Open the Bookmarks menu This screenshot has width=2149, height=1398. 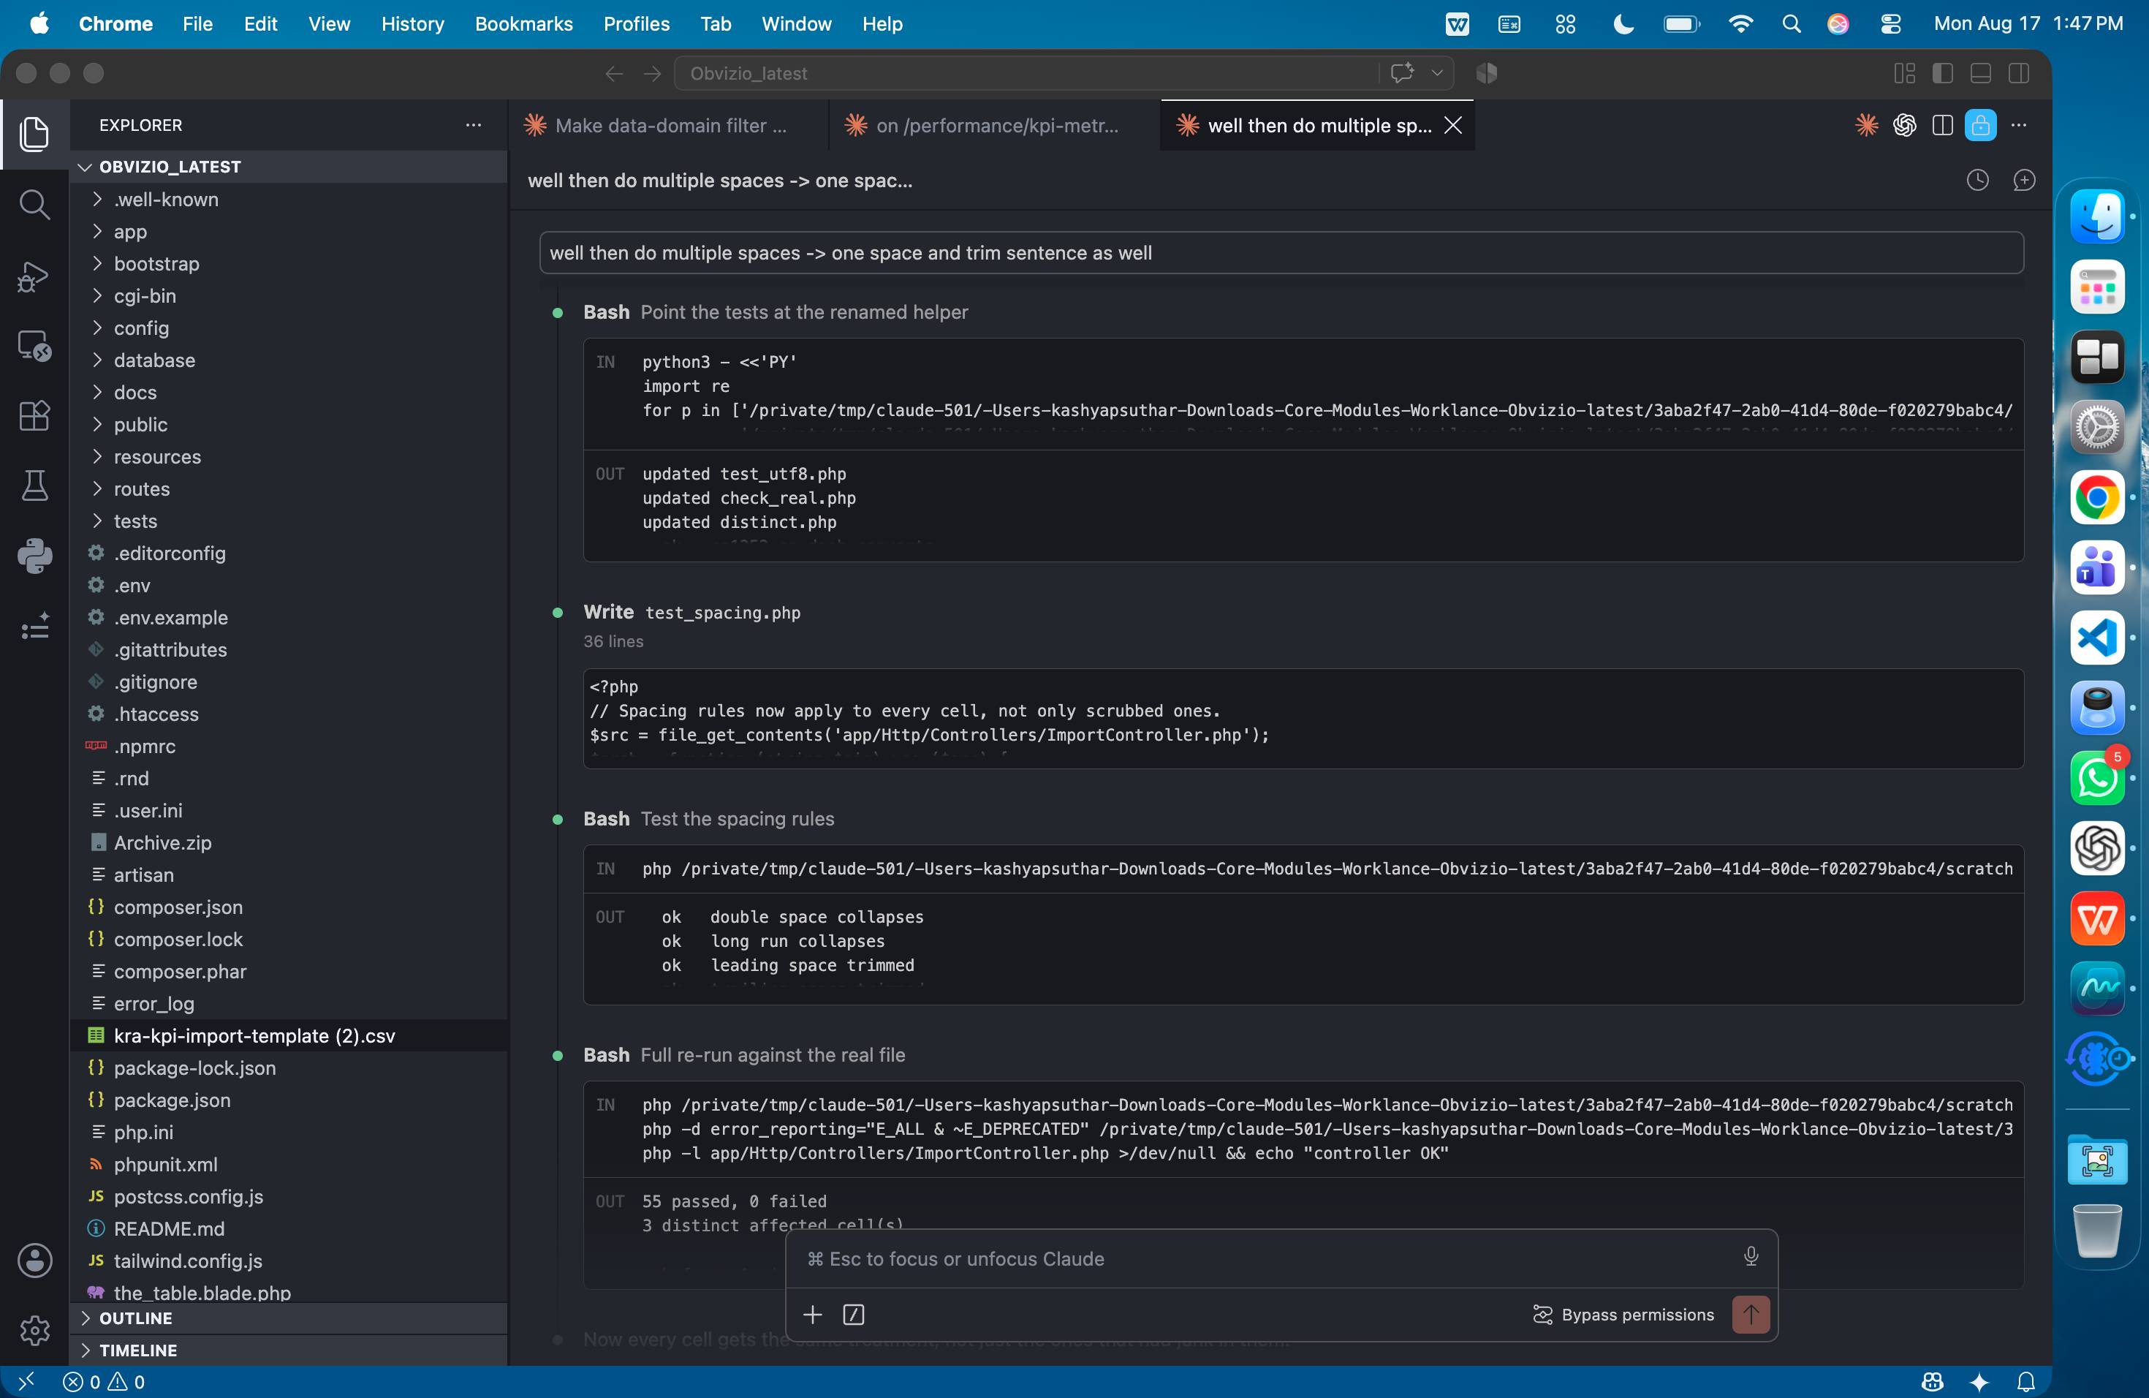point(523,23)
